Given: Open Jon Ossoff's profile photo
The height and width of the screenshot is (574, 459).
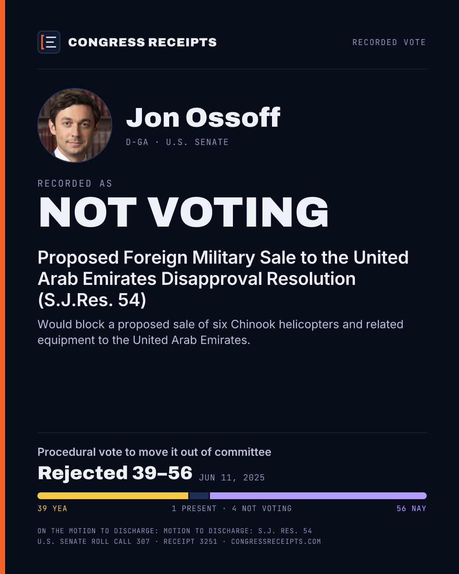Looking at the screenshot, I should tap(75, 125).
